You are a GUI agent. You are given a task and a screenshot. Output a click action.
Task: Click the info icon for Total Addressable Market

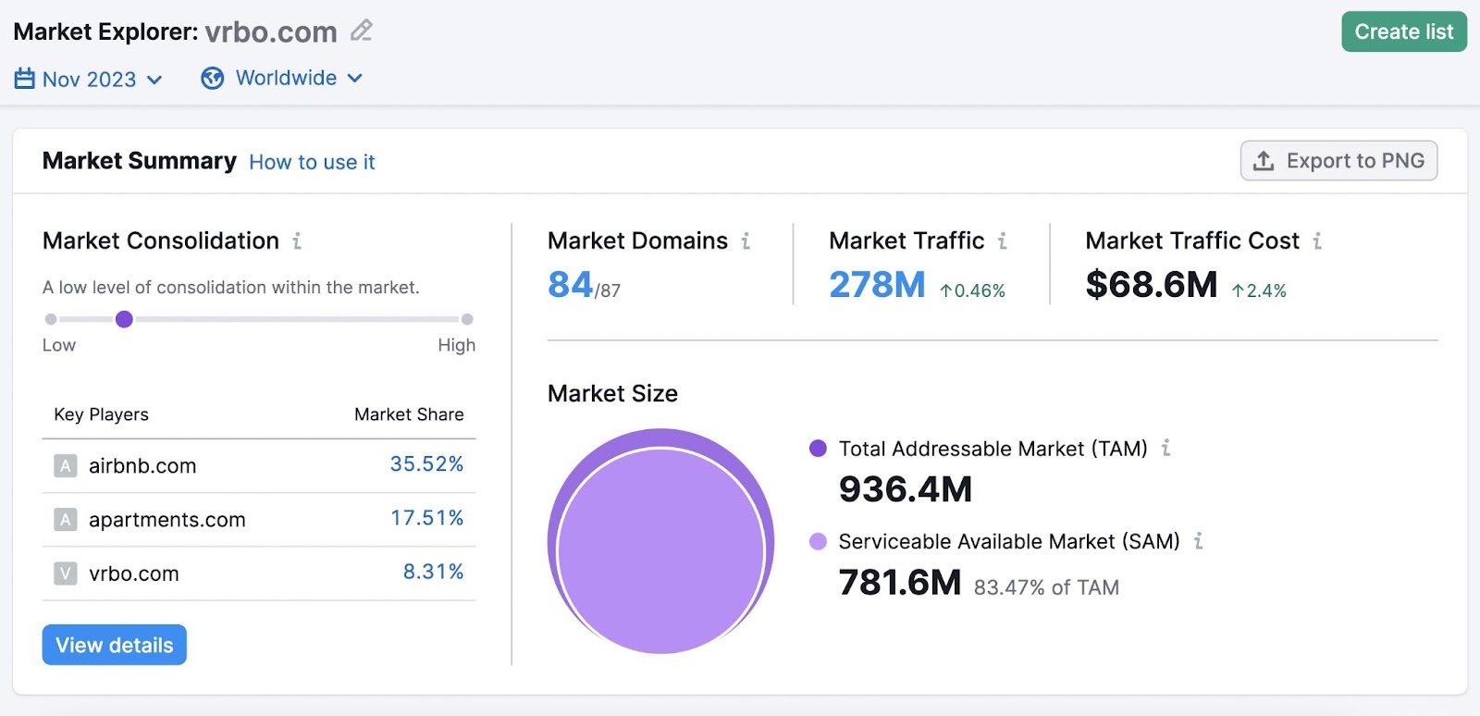coord(1165,449)
